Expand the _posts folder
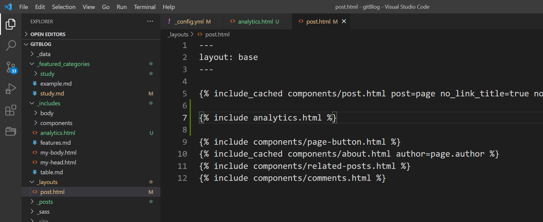The width and height of the screenshot is (543, 222). point(32,202)
